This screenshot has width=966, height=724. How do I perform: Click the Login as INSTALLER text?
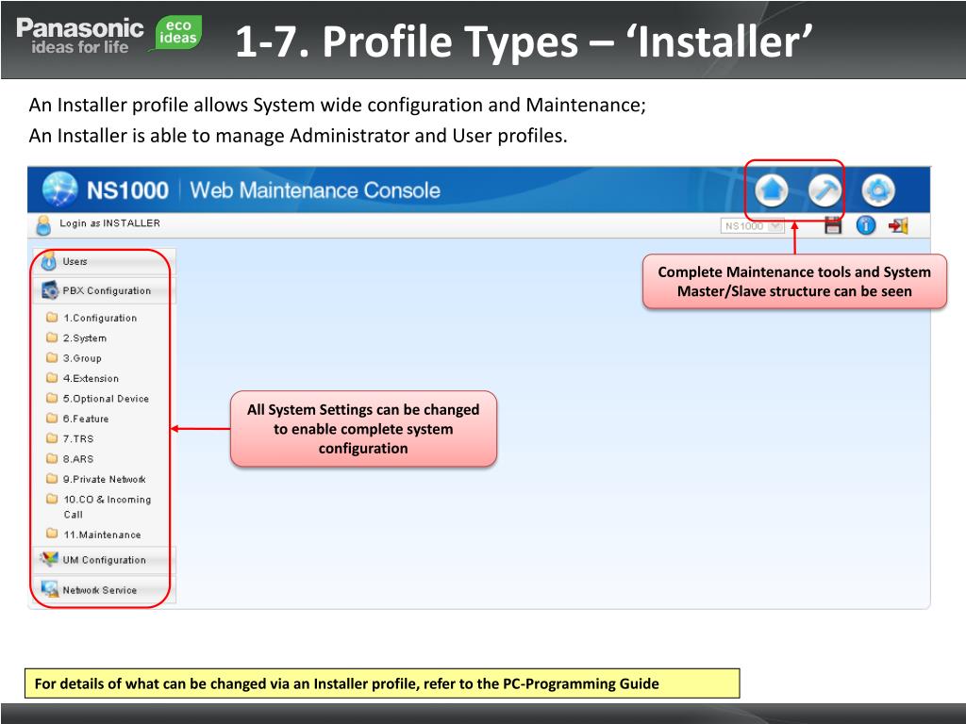tap(109, 222)
